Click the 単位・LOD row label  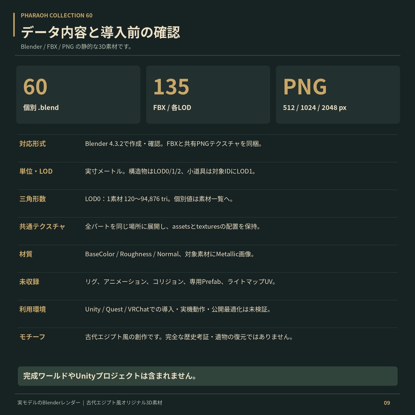(36, 171)
